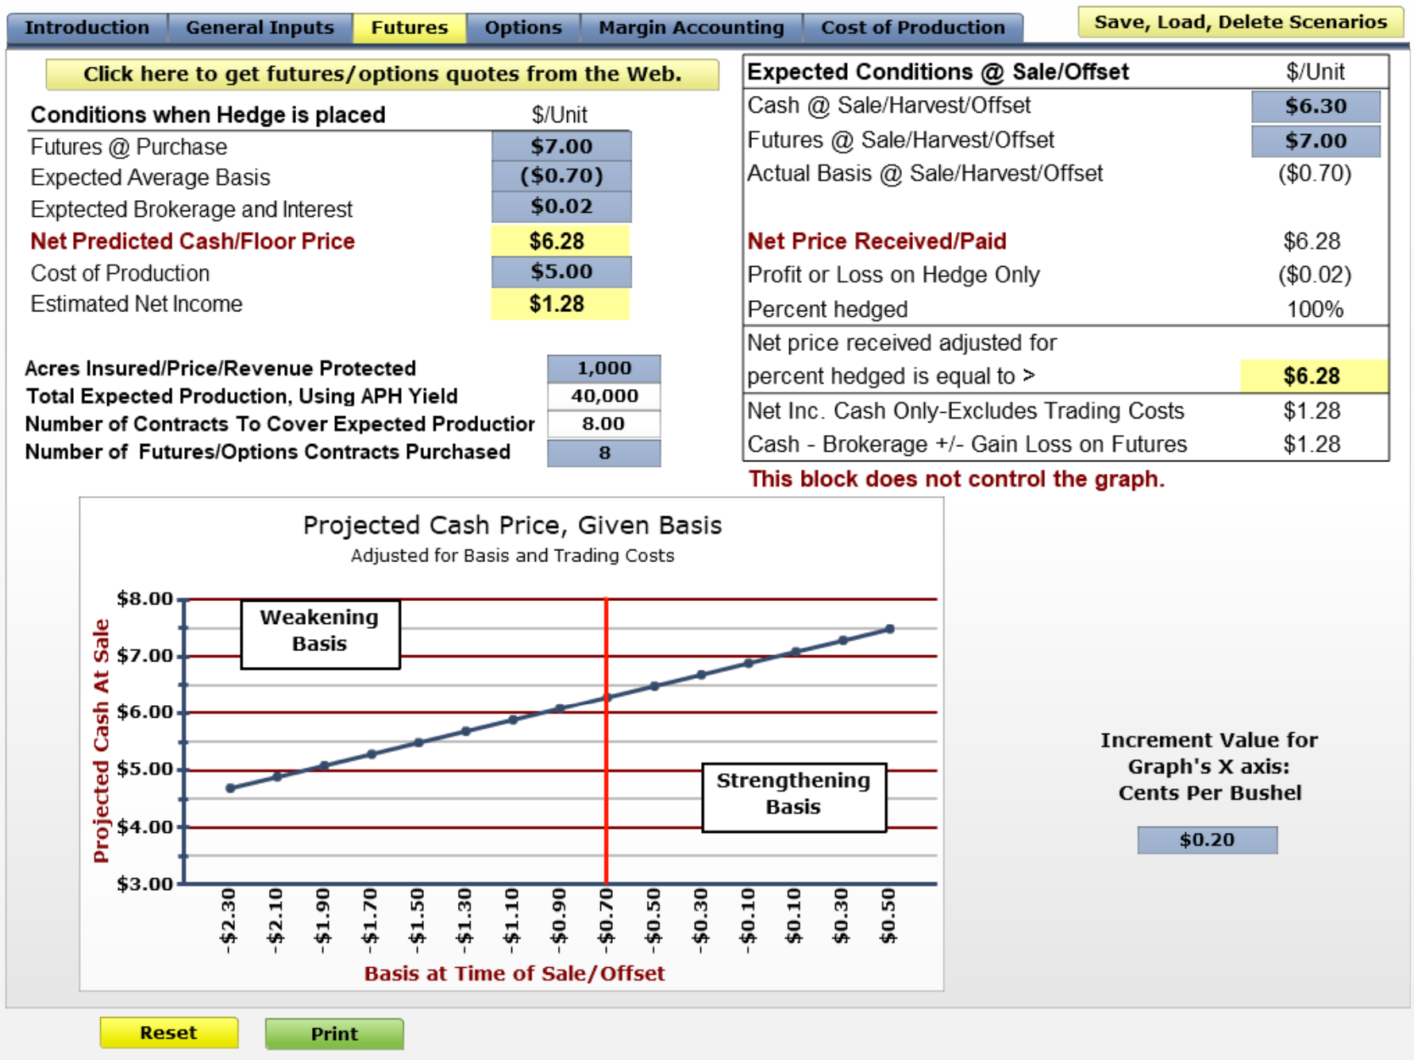Open the General Inputs tab
The image size is (1414, 1060).
[260, 28]
